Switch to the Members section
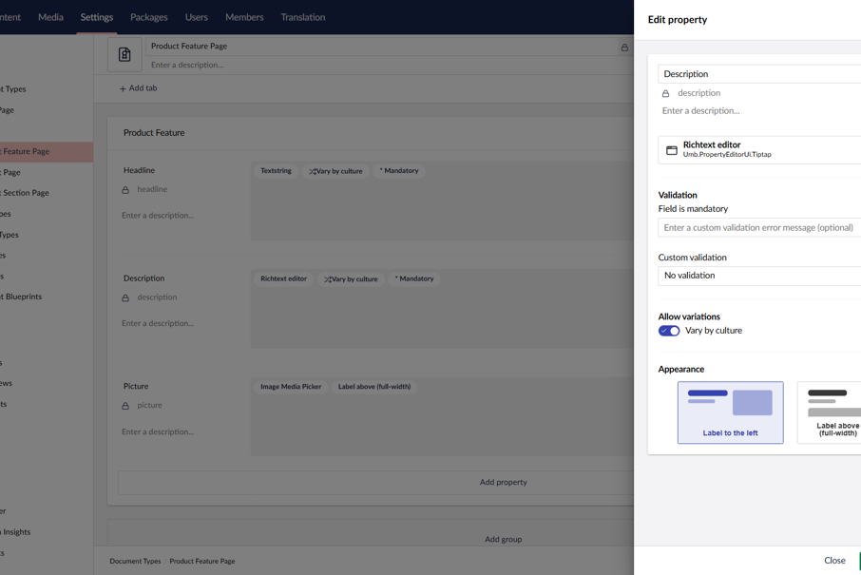 coord(244,16)
